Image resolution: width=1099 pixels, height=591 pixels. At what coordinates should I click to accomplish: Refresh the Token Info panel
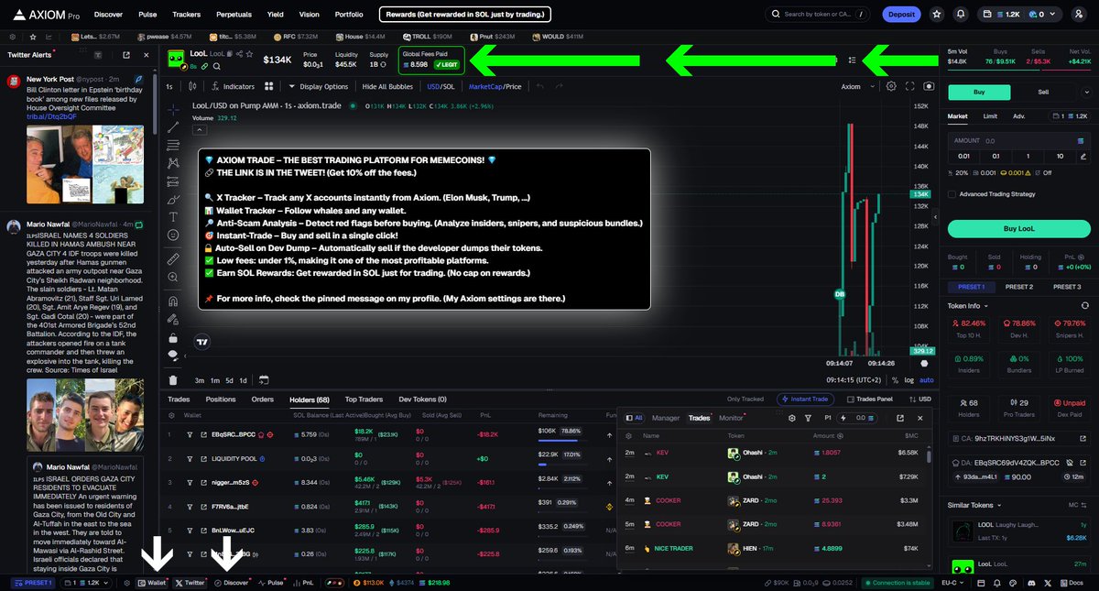coord(1084,305)
